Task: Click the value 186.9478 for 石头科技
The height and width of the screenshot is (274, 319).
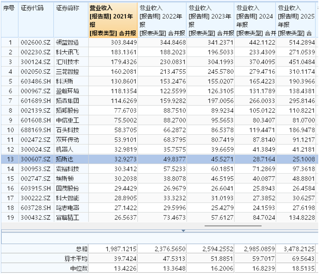Action: [302, 130]
